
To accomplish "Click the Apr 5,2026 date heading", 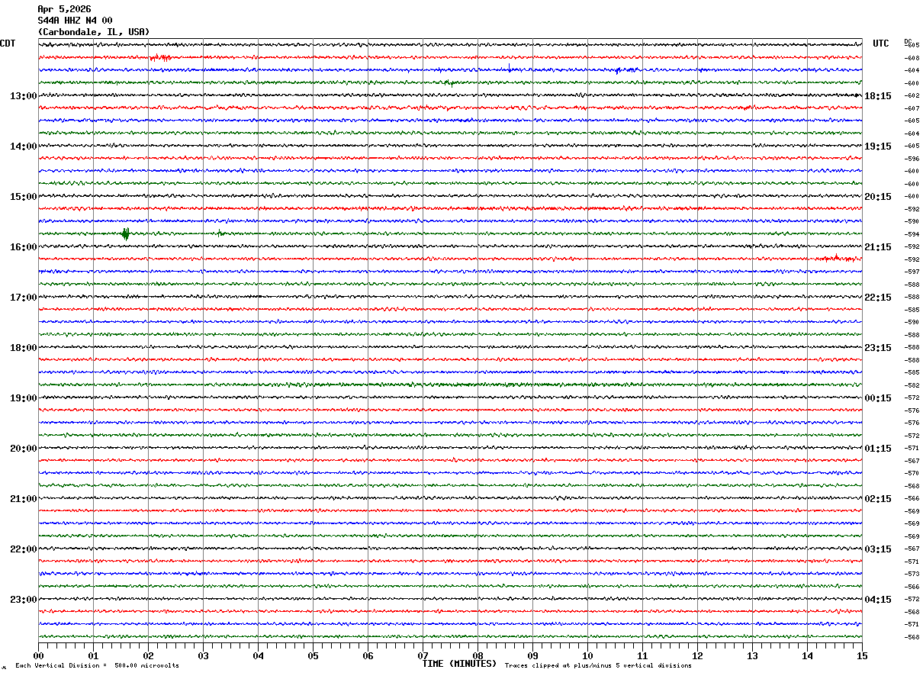I will (x=64, y=9).
